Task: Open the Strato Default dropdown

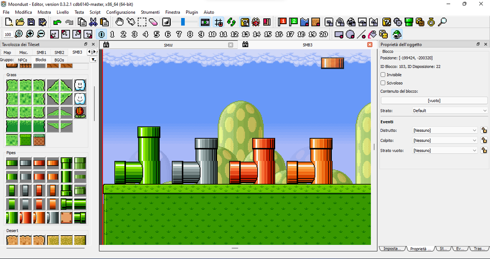Action: [449, 111]
